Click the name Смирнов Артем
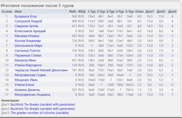182x118 pixels. [26, 26]
